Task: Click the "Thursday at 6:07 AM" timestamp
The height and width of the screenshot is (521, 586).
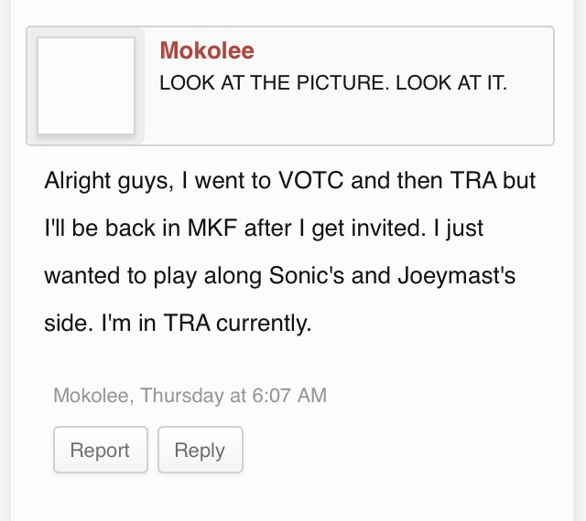Action: coord(233,396)
